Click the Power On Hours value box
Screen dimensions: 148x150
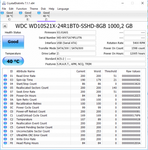135,54
